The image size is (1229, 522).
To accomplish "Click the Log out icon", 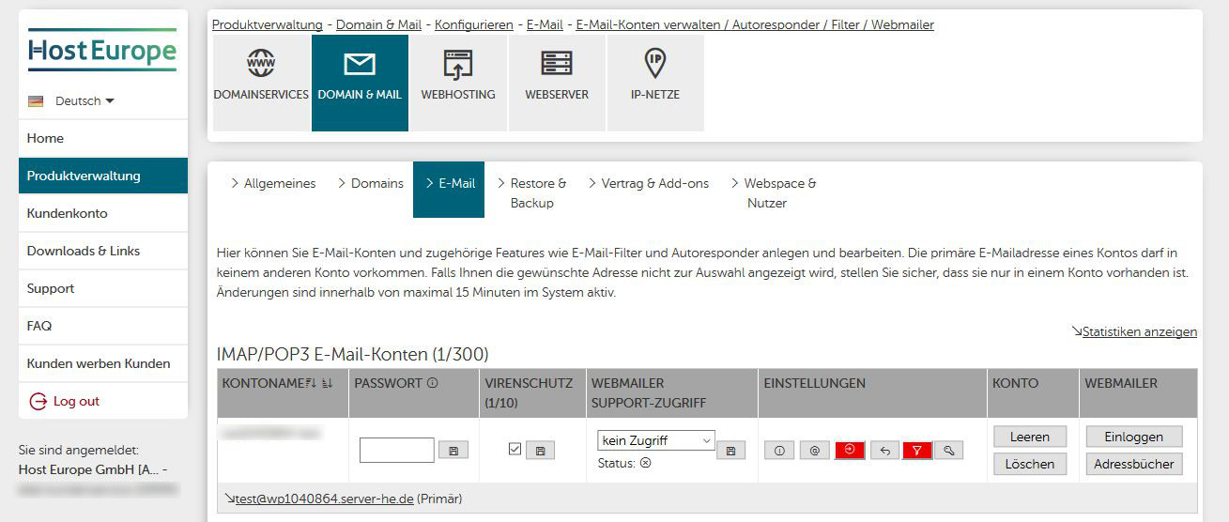I will [x=38, y=401].
